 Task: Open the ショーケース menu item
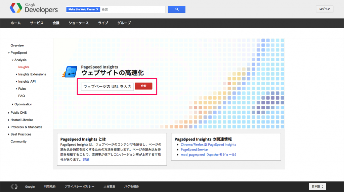(79, 23)
